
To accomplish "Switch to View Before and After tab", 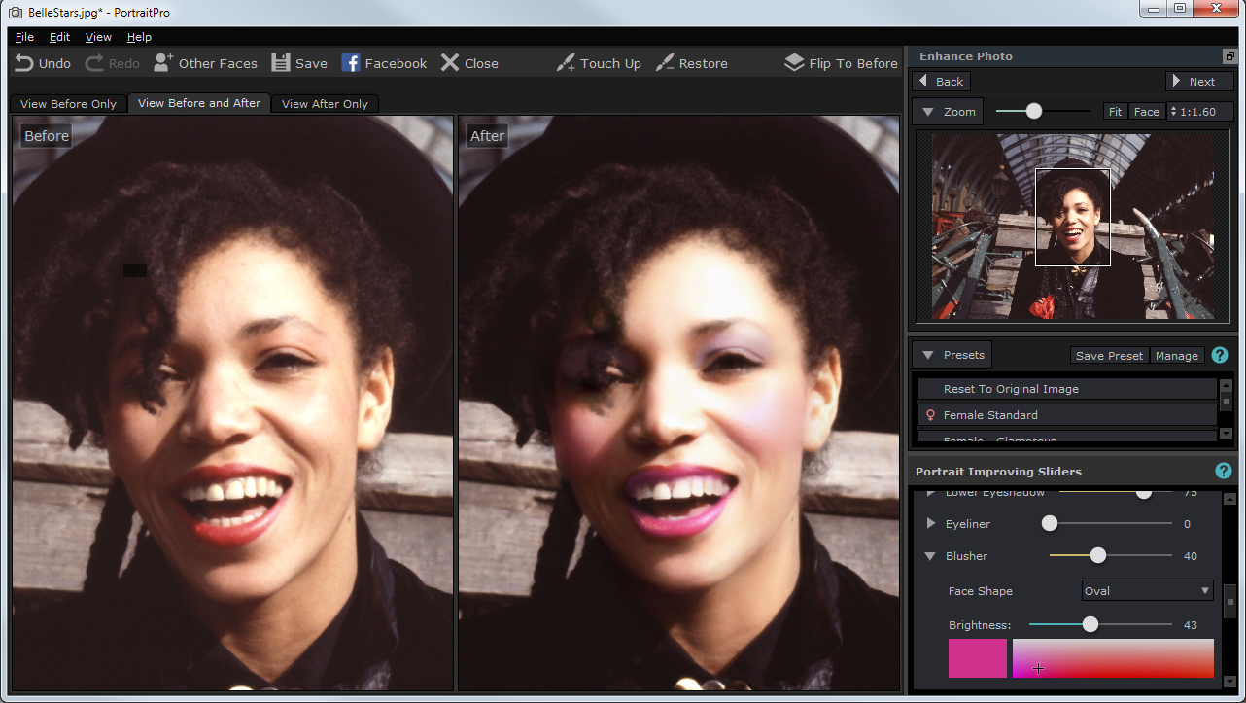I will coord(199,103).
